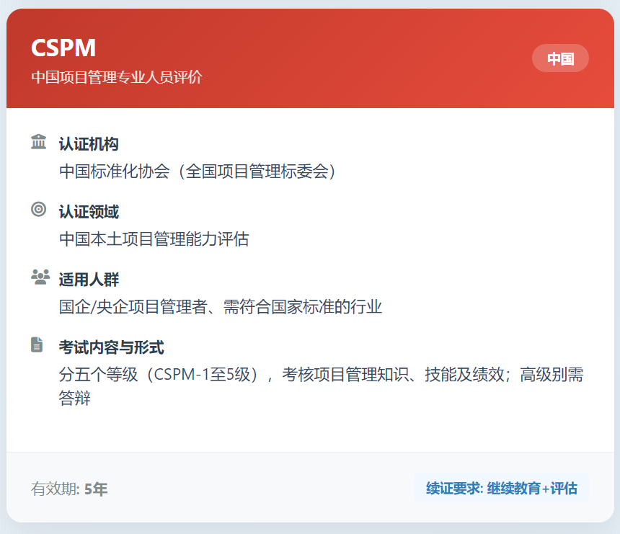Select the 认证领域 heading
This screenshot has height=534, width=620.
89,212
